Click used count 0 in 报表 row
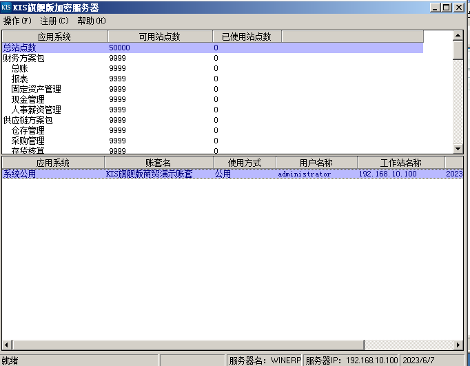470x366 pixels. [x=216, y=79]
